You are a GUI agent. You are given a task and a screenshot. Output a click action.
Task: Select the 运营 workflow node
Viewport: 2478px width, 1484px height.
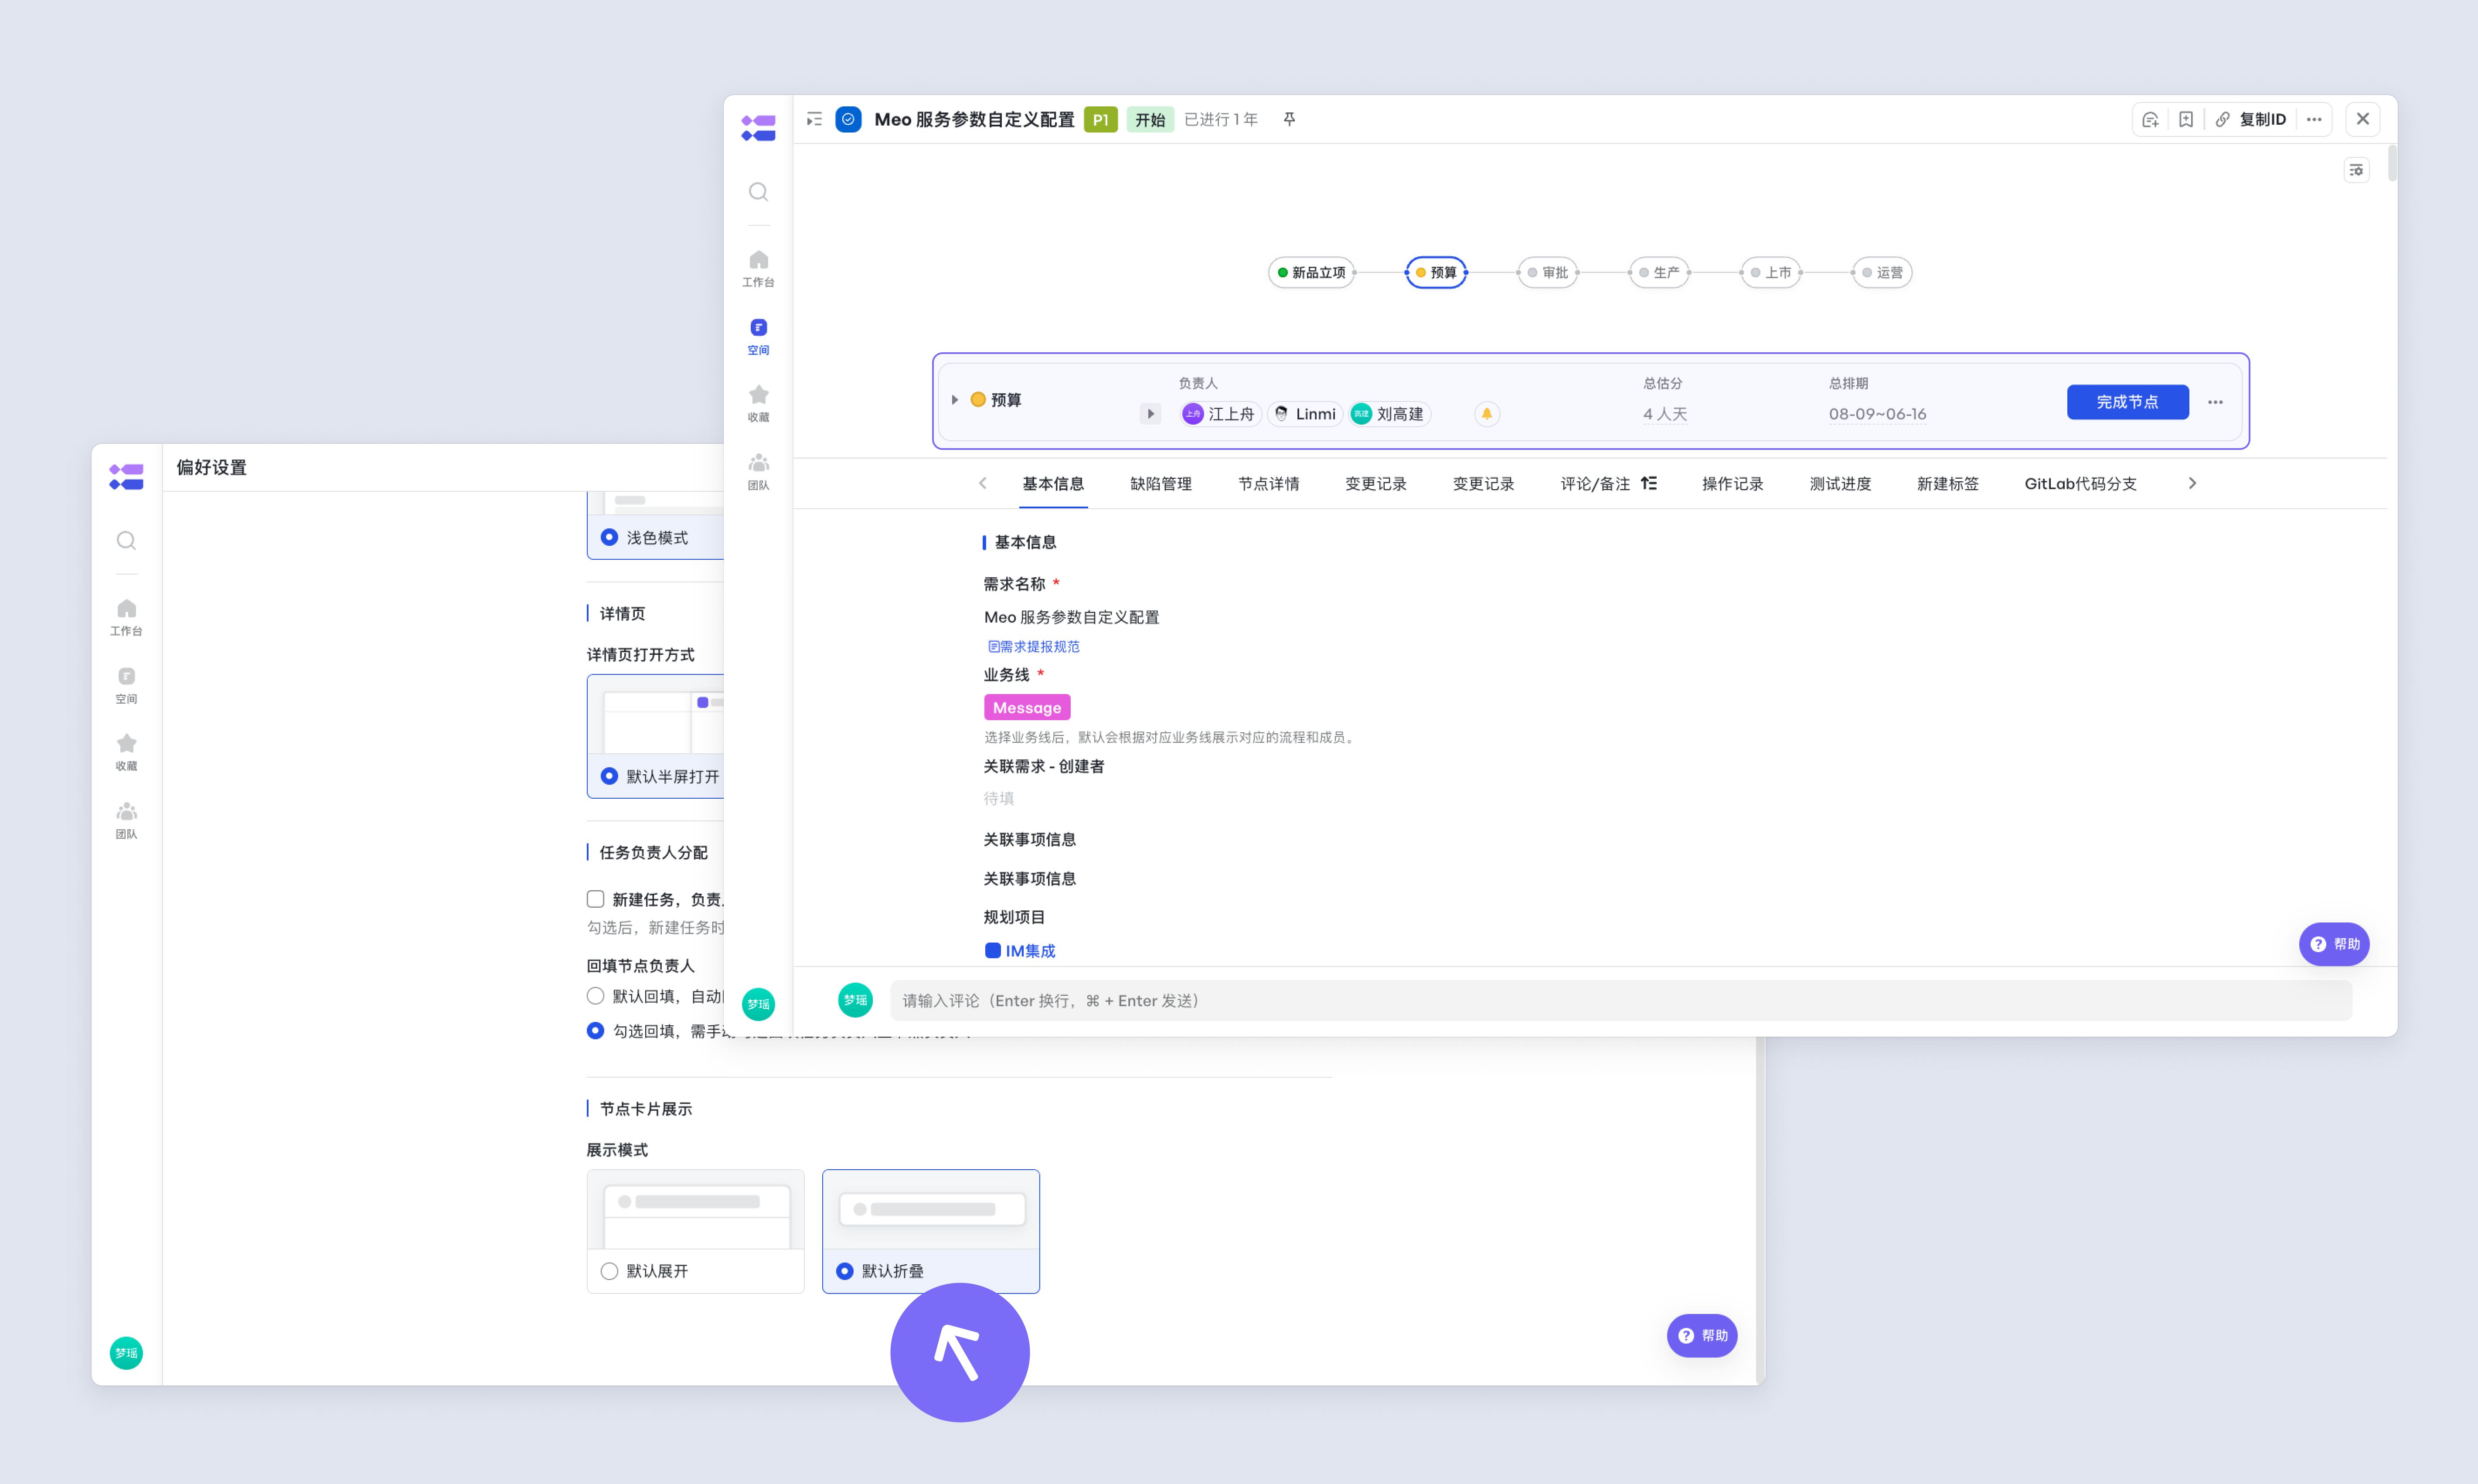click(x=1882, y=272)
